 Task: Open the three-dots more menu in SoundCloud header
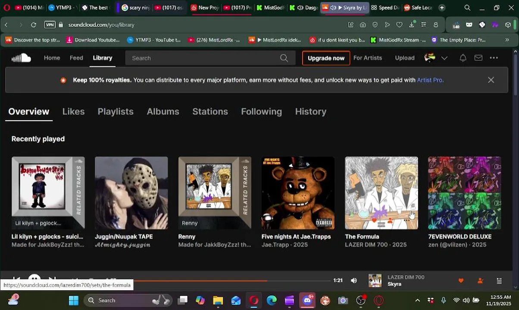(x=494, y=58)
